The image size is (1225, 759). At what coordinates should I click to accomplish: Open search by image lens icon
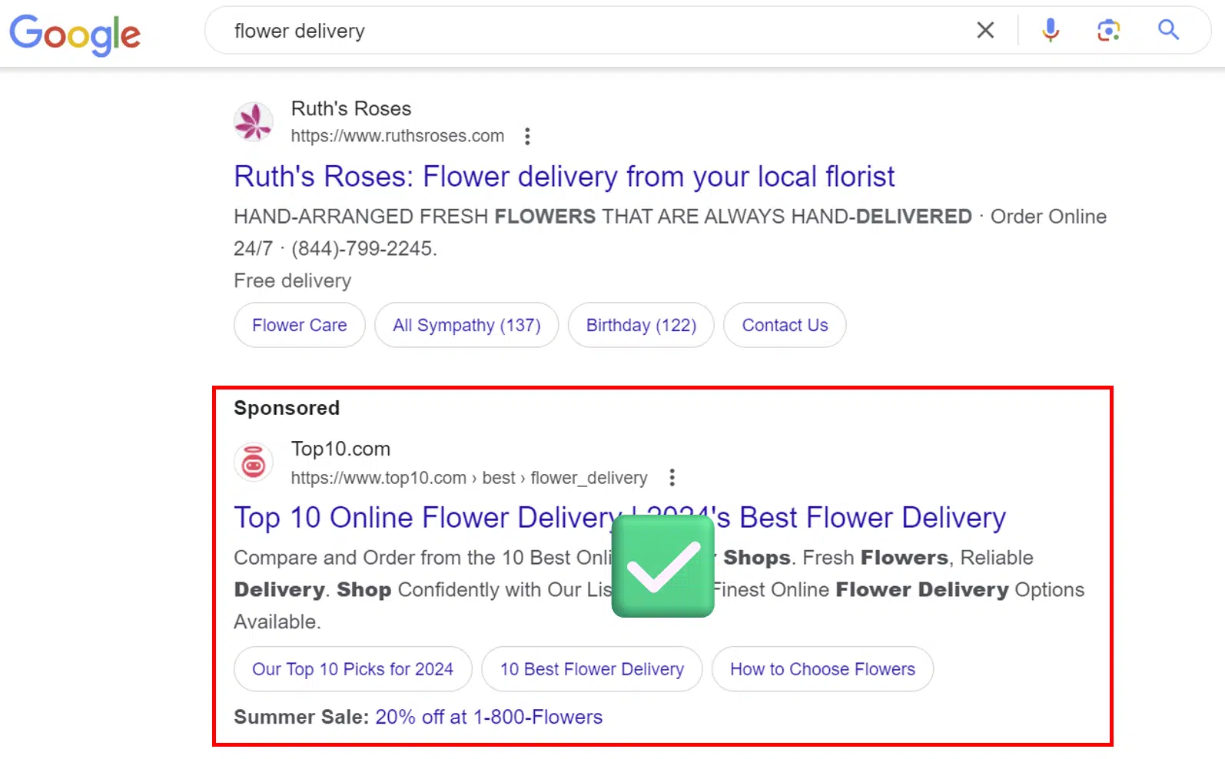tap(1108, 30)
